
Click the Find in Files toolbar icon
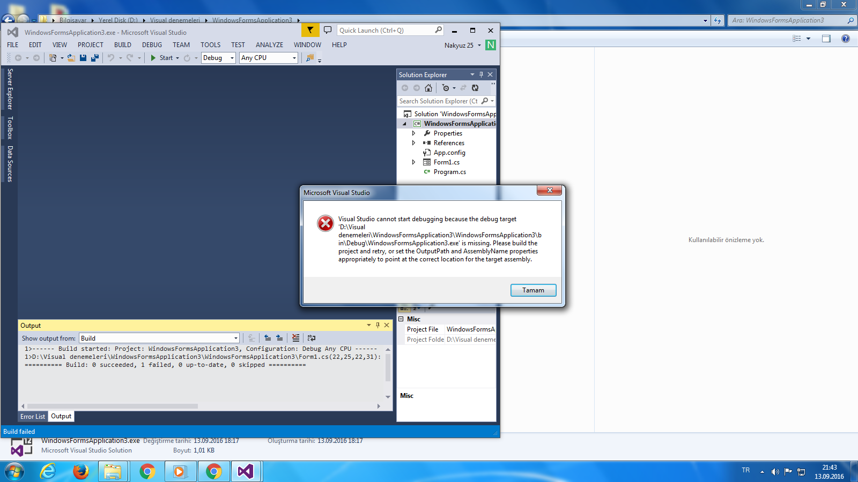(310, 58)
